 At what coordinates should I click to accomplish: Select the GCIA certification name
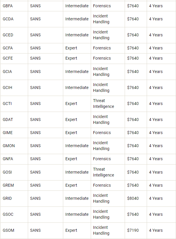[x=7, y=72]
